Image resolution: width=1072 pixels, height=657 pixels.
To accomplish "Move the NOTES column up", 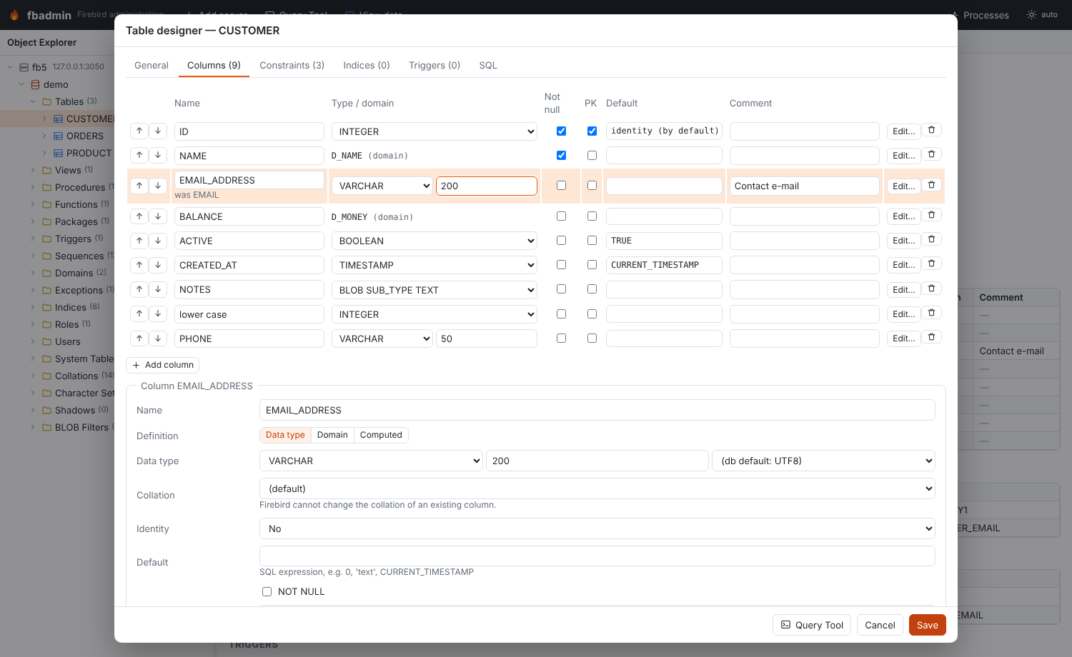I will pos(139,289).
